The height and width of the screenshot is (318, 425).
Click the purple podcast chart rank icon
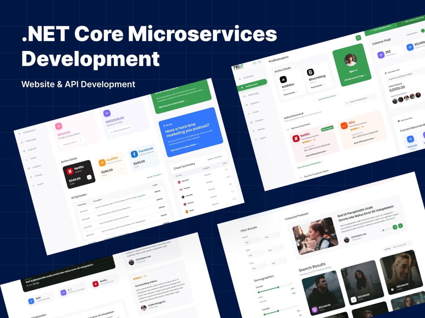pyautogui.click(x=63, y=292)
